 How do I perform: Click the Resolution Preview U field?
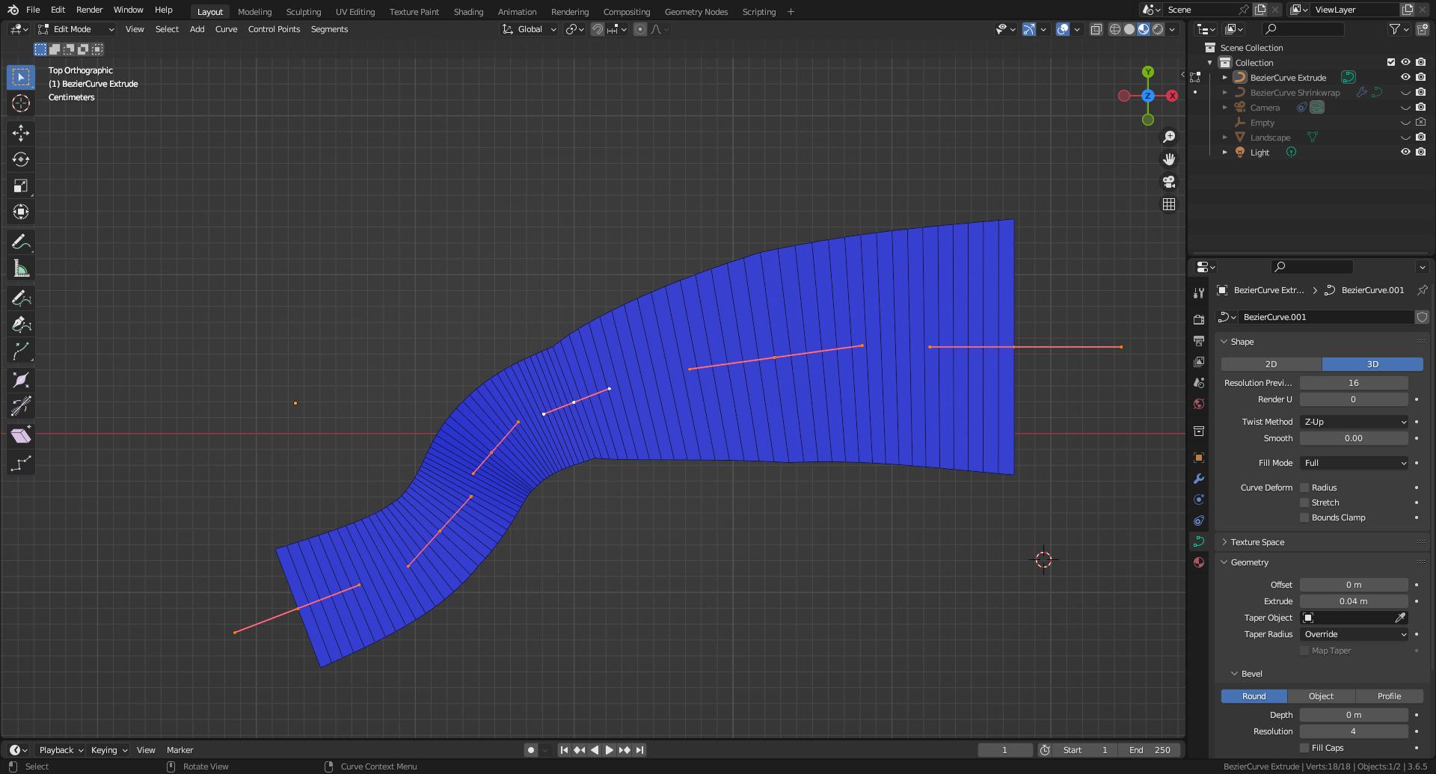(x=1354, y=383)
